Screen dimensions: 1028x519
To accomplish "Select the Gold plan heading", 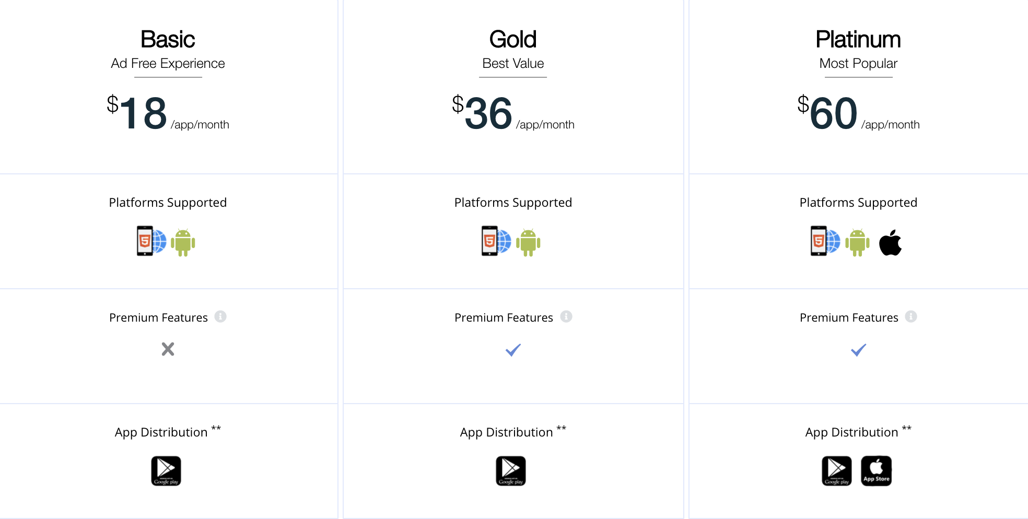I will point(513,39).
